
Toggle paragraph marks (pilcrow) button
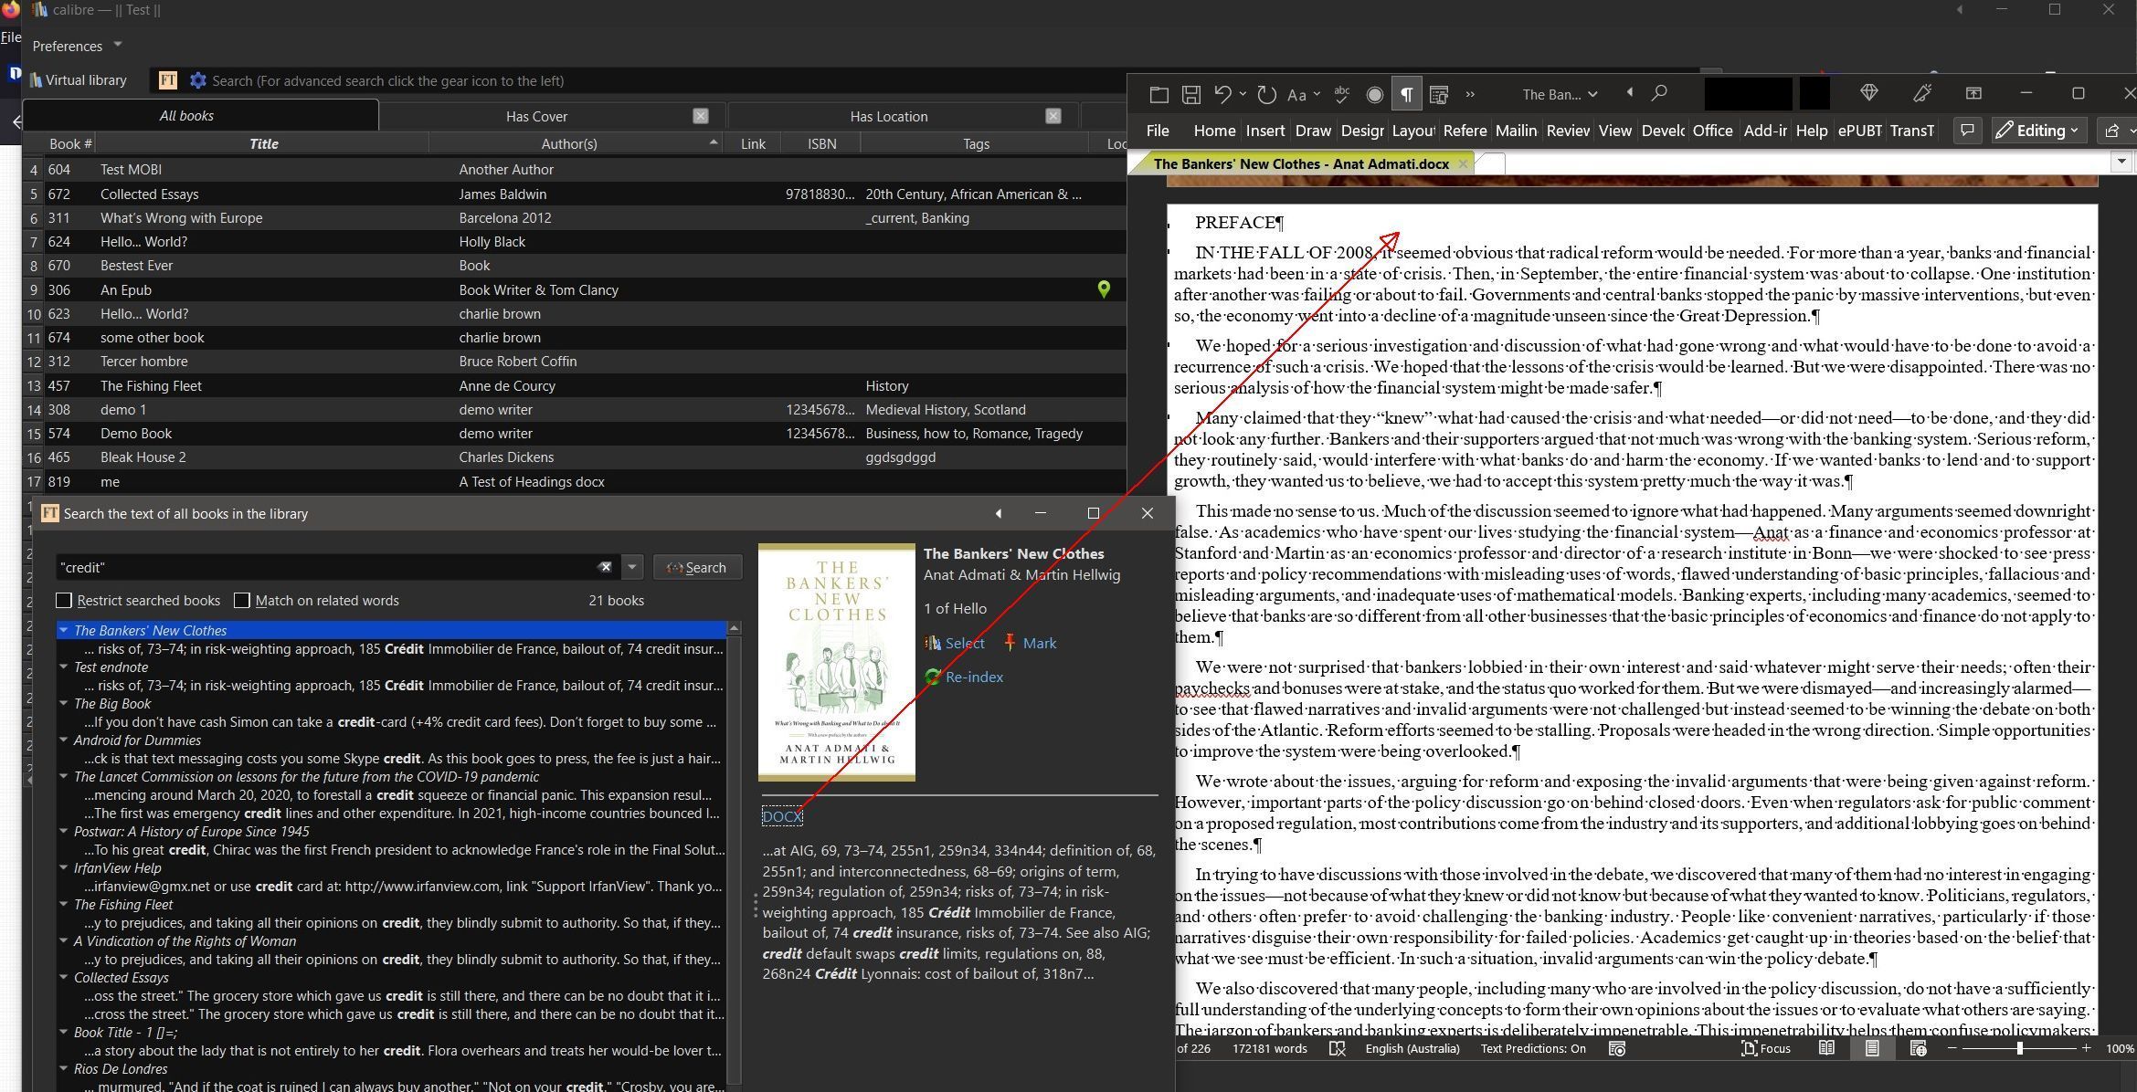1406,94
